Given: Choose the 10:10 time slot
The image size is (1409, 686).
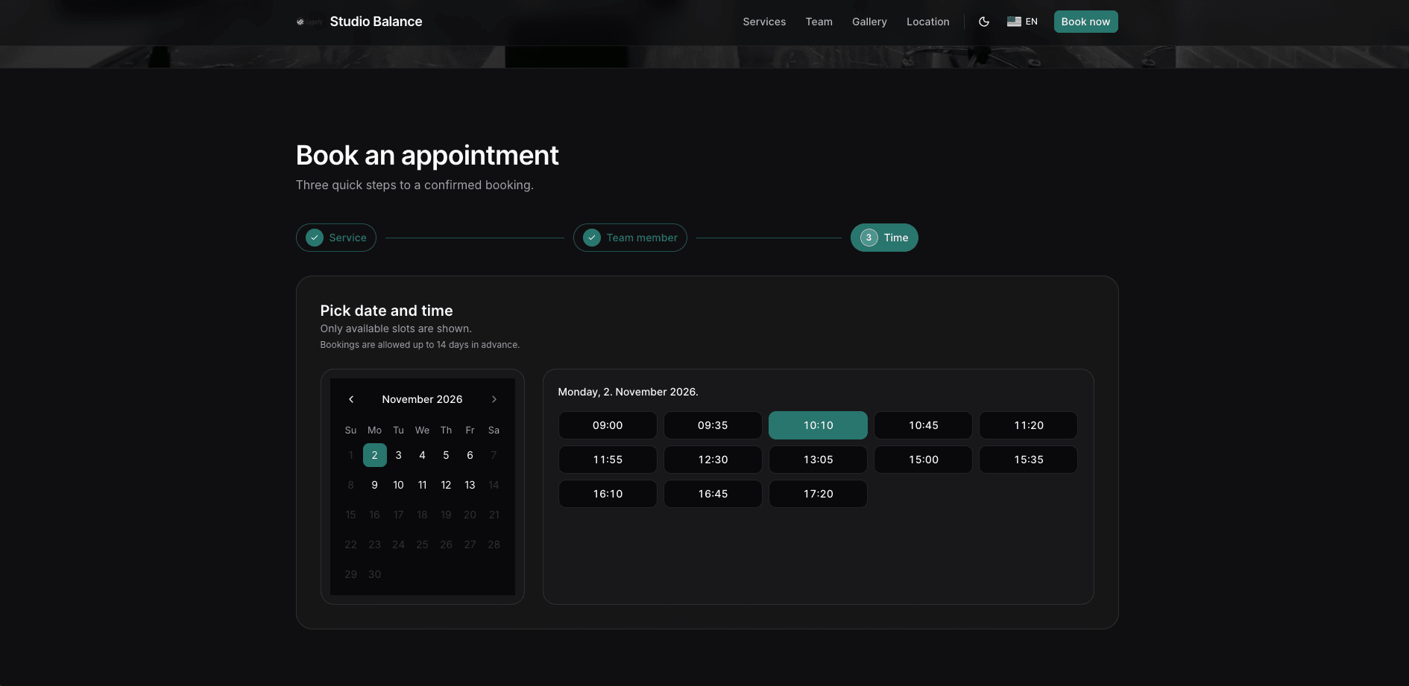Looking at the screenshot, I should tap(818, 425).
